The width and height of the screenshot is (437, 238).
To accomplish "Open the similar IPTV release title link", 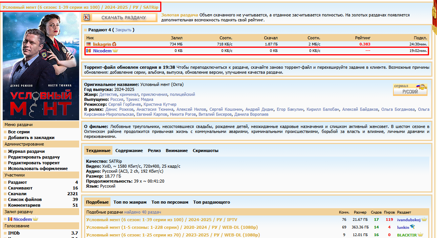I will (162, 220).
